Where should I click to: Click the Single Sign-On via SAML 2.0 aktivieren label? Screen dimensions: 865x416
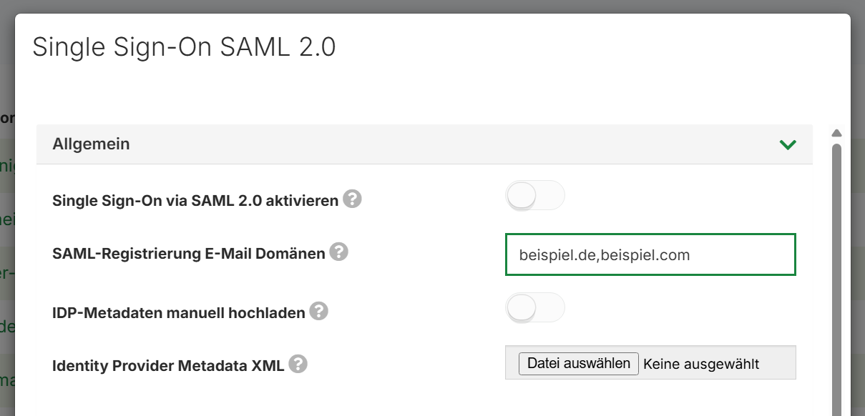pos(195,201)
